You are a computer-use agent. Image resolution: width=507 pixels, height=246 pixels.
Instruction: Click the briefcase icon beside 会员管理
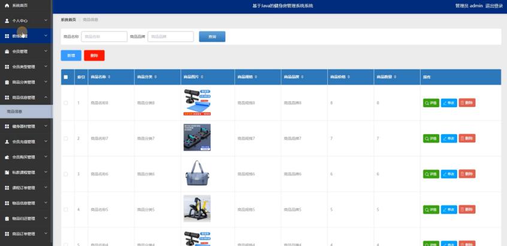(x=7, y=51)
